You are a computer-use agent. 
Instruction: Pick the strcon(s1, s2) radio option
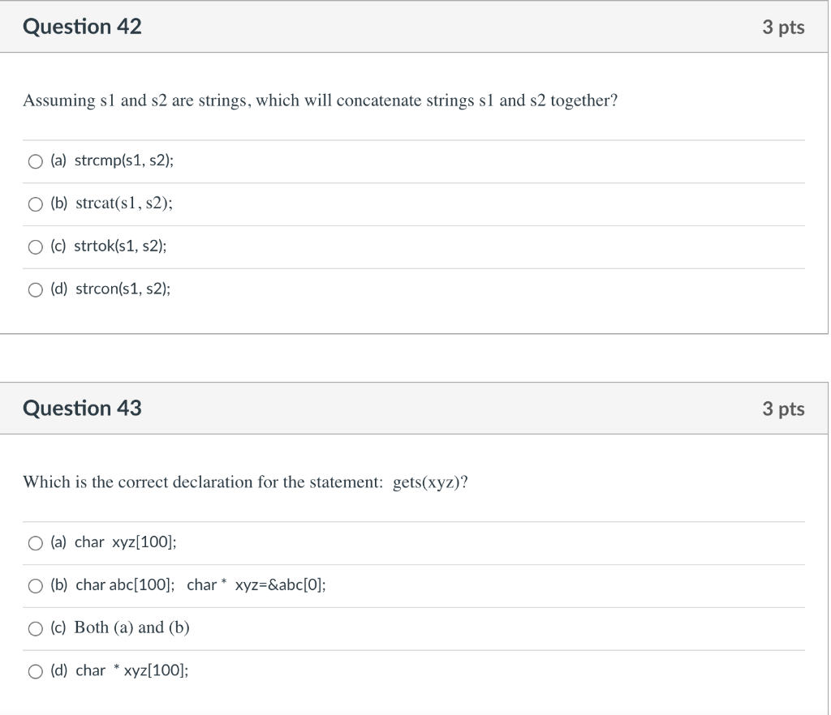36,290
